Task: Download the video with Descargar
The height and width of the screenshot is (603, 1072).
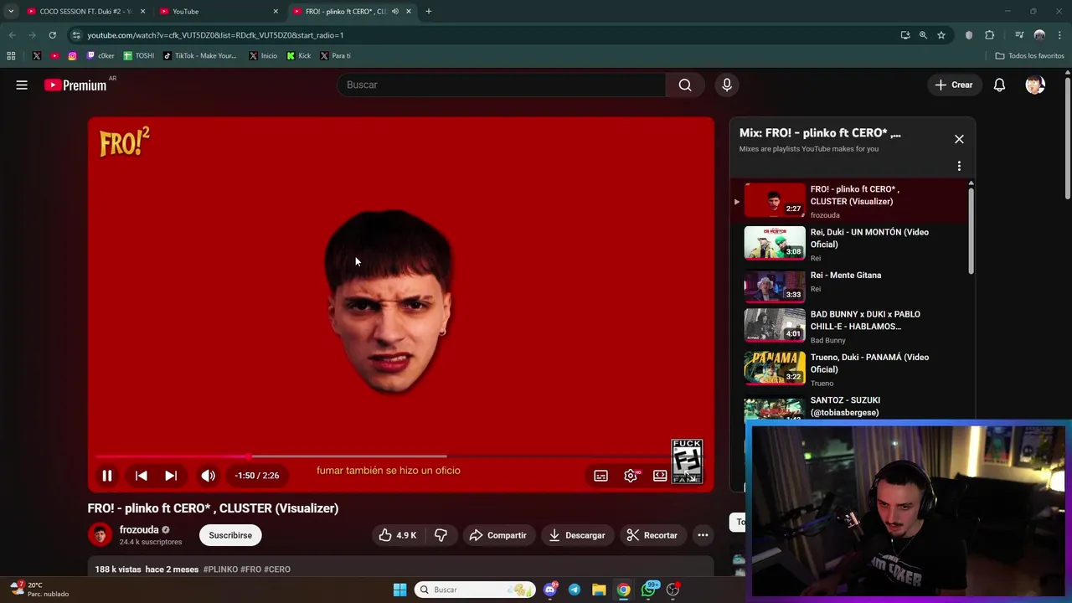Action: coord(577,535)
